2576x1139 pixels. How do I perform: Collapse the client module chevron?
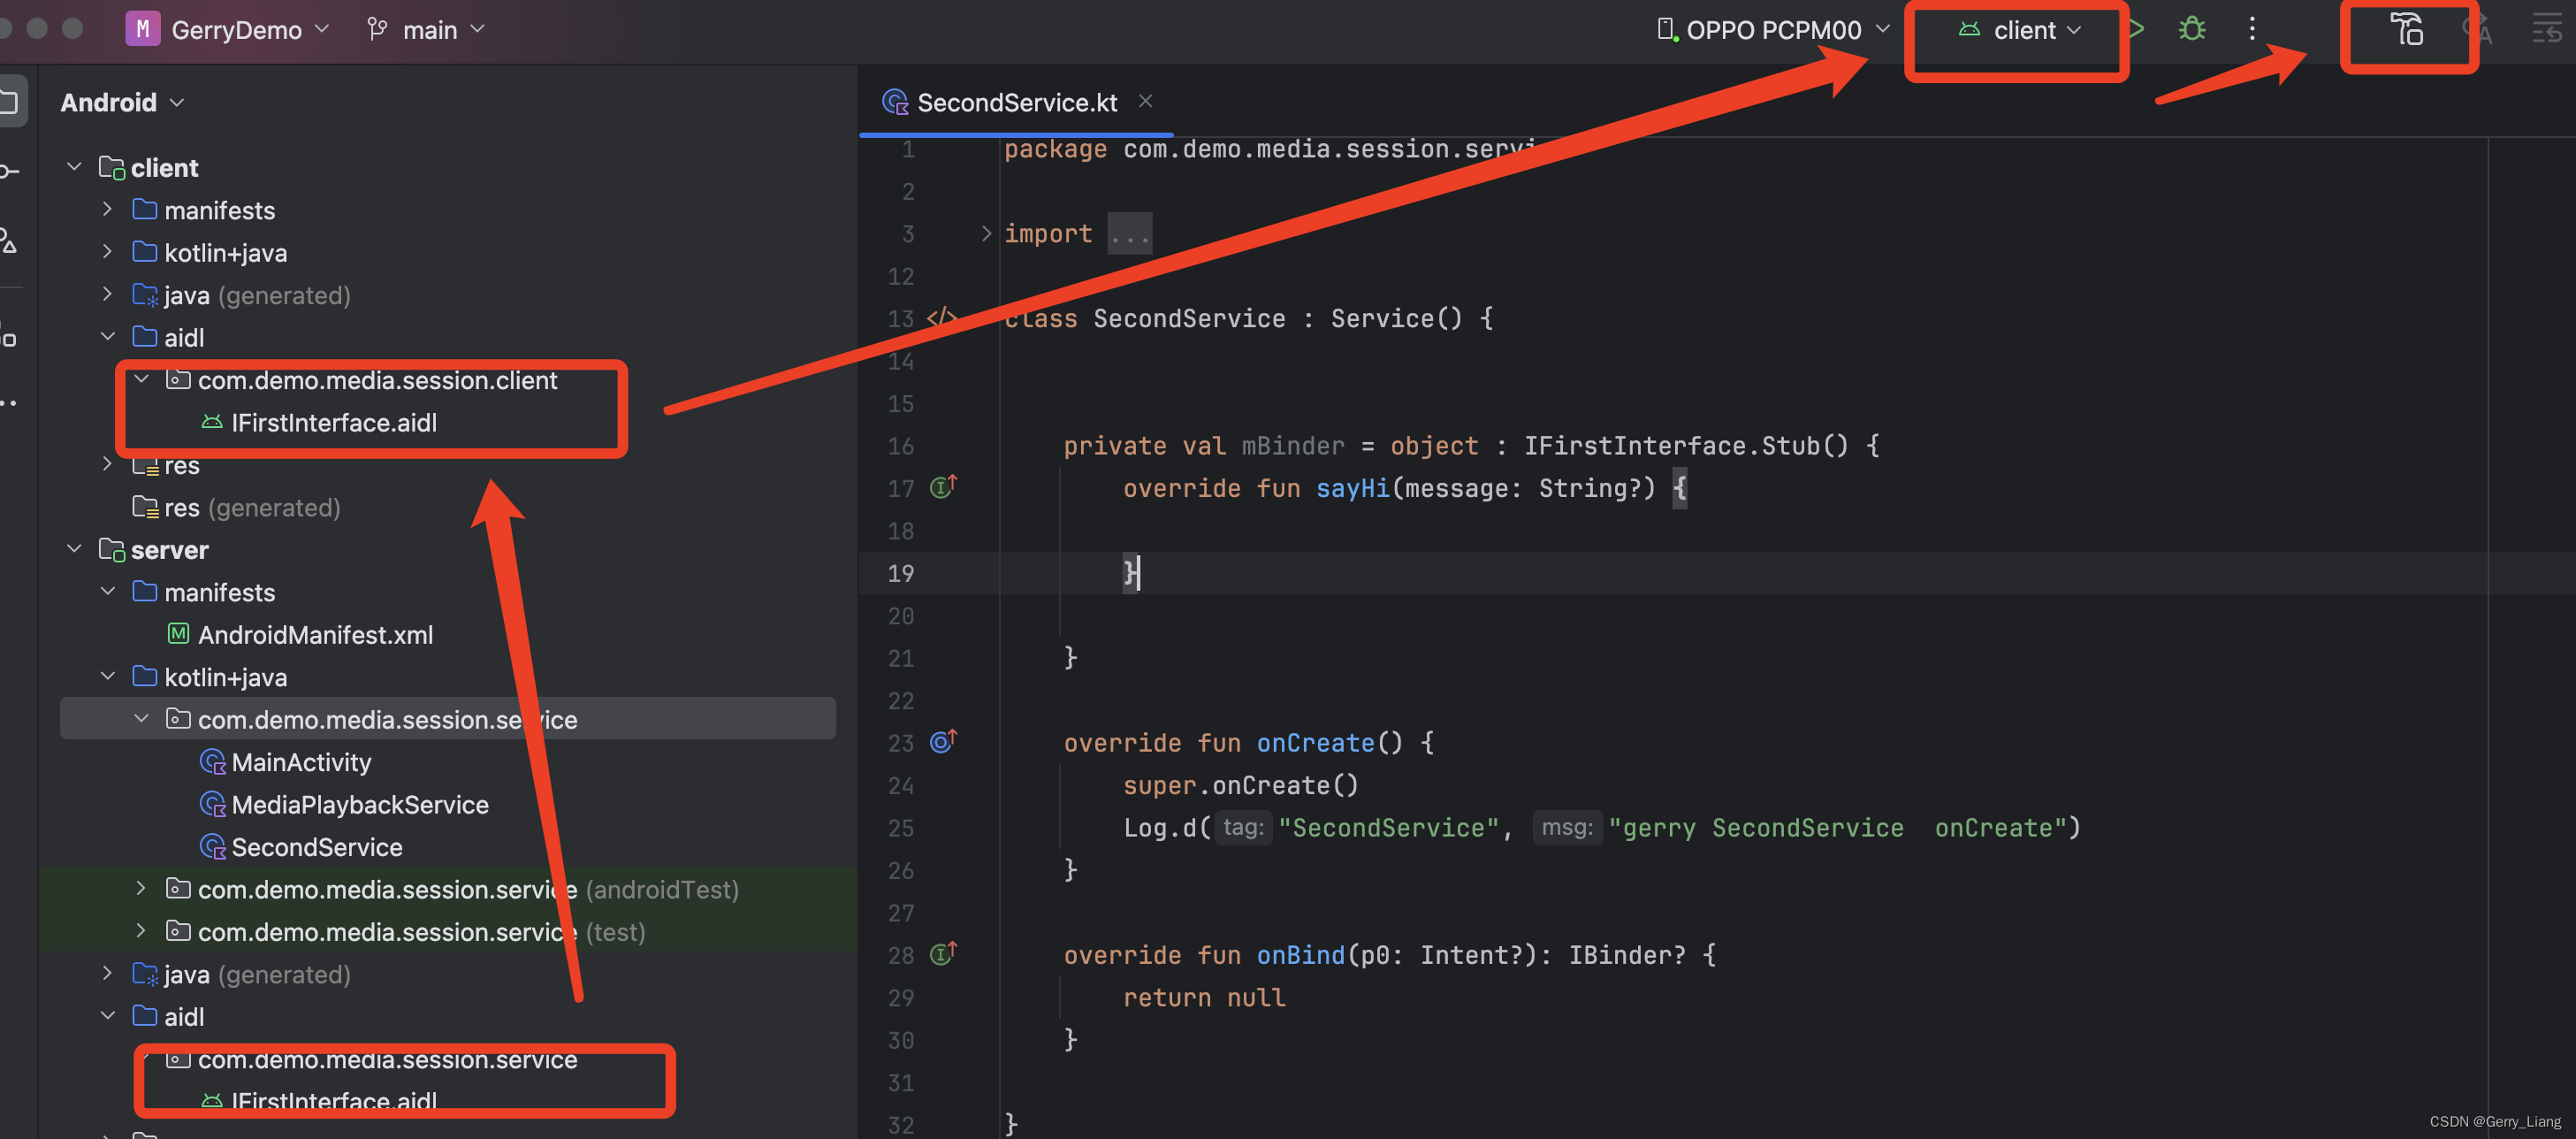click(x=74, y=167)
